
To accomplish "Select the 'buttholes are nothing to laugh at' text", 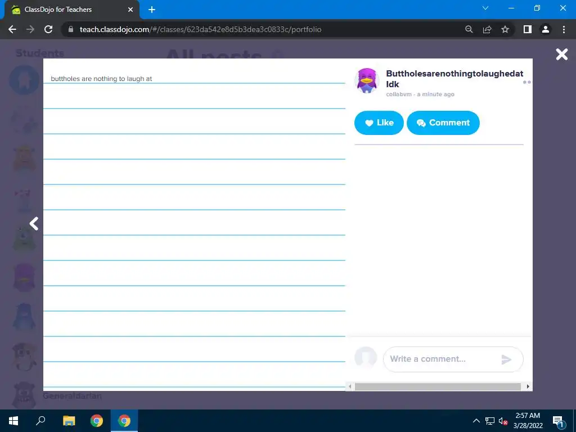I will pyautogui.click(x=101, y=79).
